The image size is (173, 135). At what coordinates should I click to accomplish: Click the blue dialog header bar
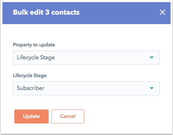click(x=86, y=13)
